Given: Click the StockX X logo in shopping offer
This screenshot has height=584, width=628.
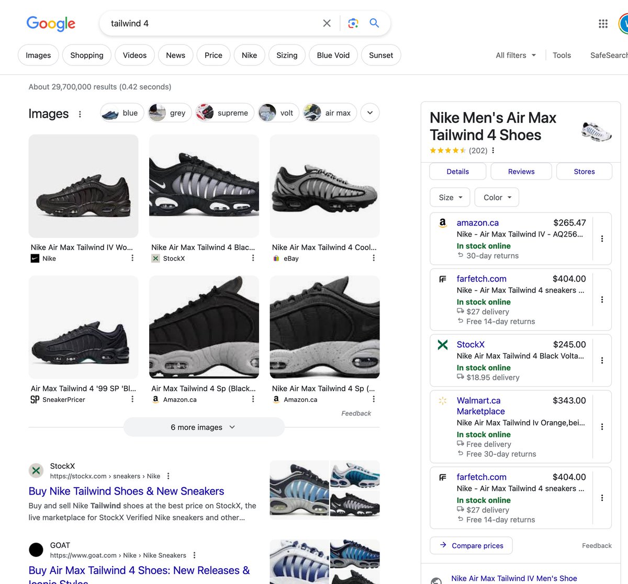Looking at the screenshot, I should [x=443, y=345].
